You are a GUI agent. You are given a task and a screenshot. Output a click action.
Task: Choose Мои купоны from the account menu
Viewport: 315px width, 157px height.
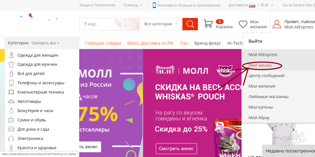pyautogui.click(x=261, y=107)
